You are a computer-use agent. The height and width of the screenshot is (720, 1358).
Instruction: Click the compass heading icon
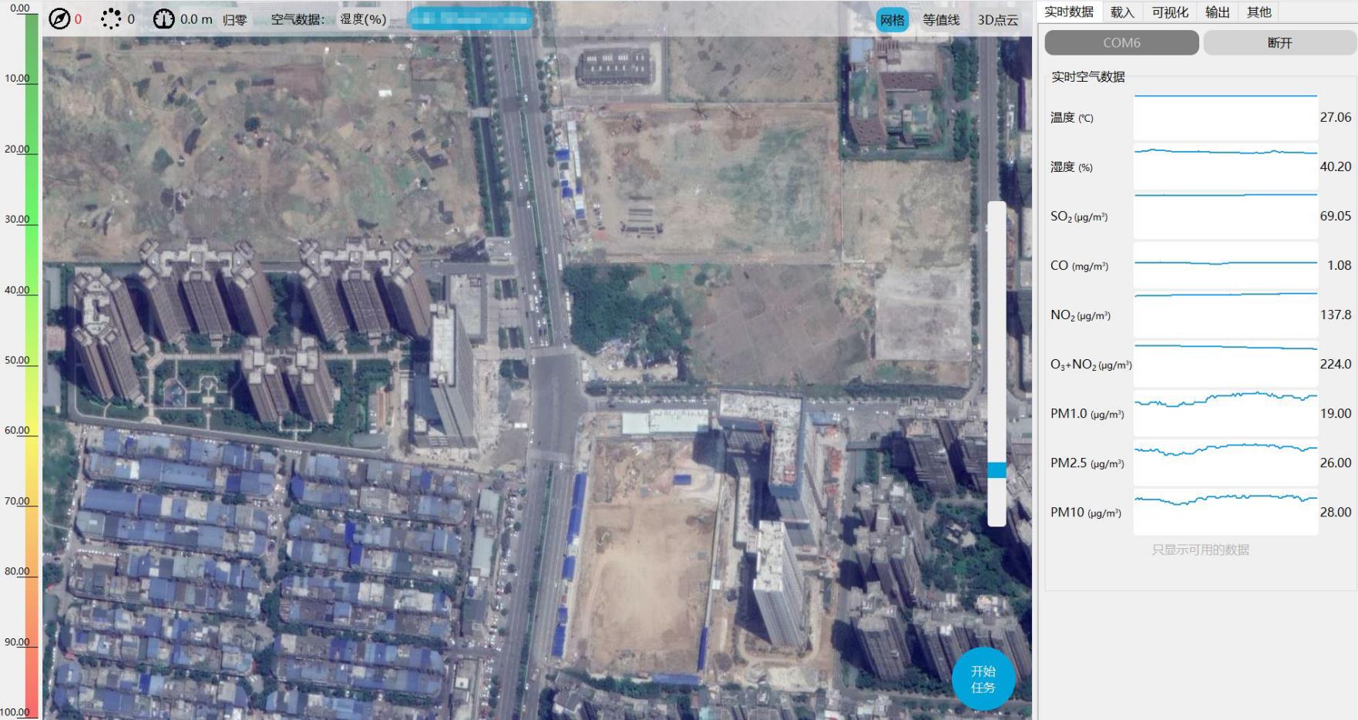click(58, 19)
